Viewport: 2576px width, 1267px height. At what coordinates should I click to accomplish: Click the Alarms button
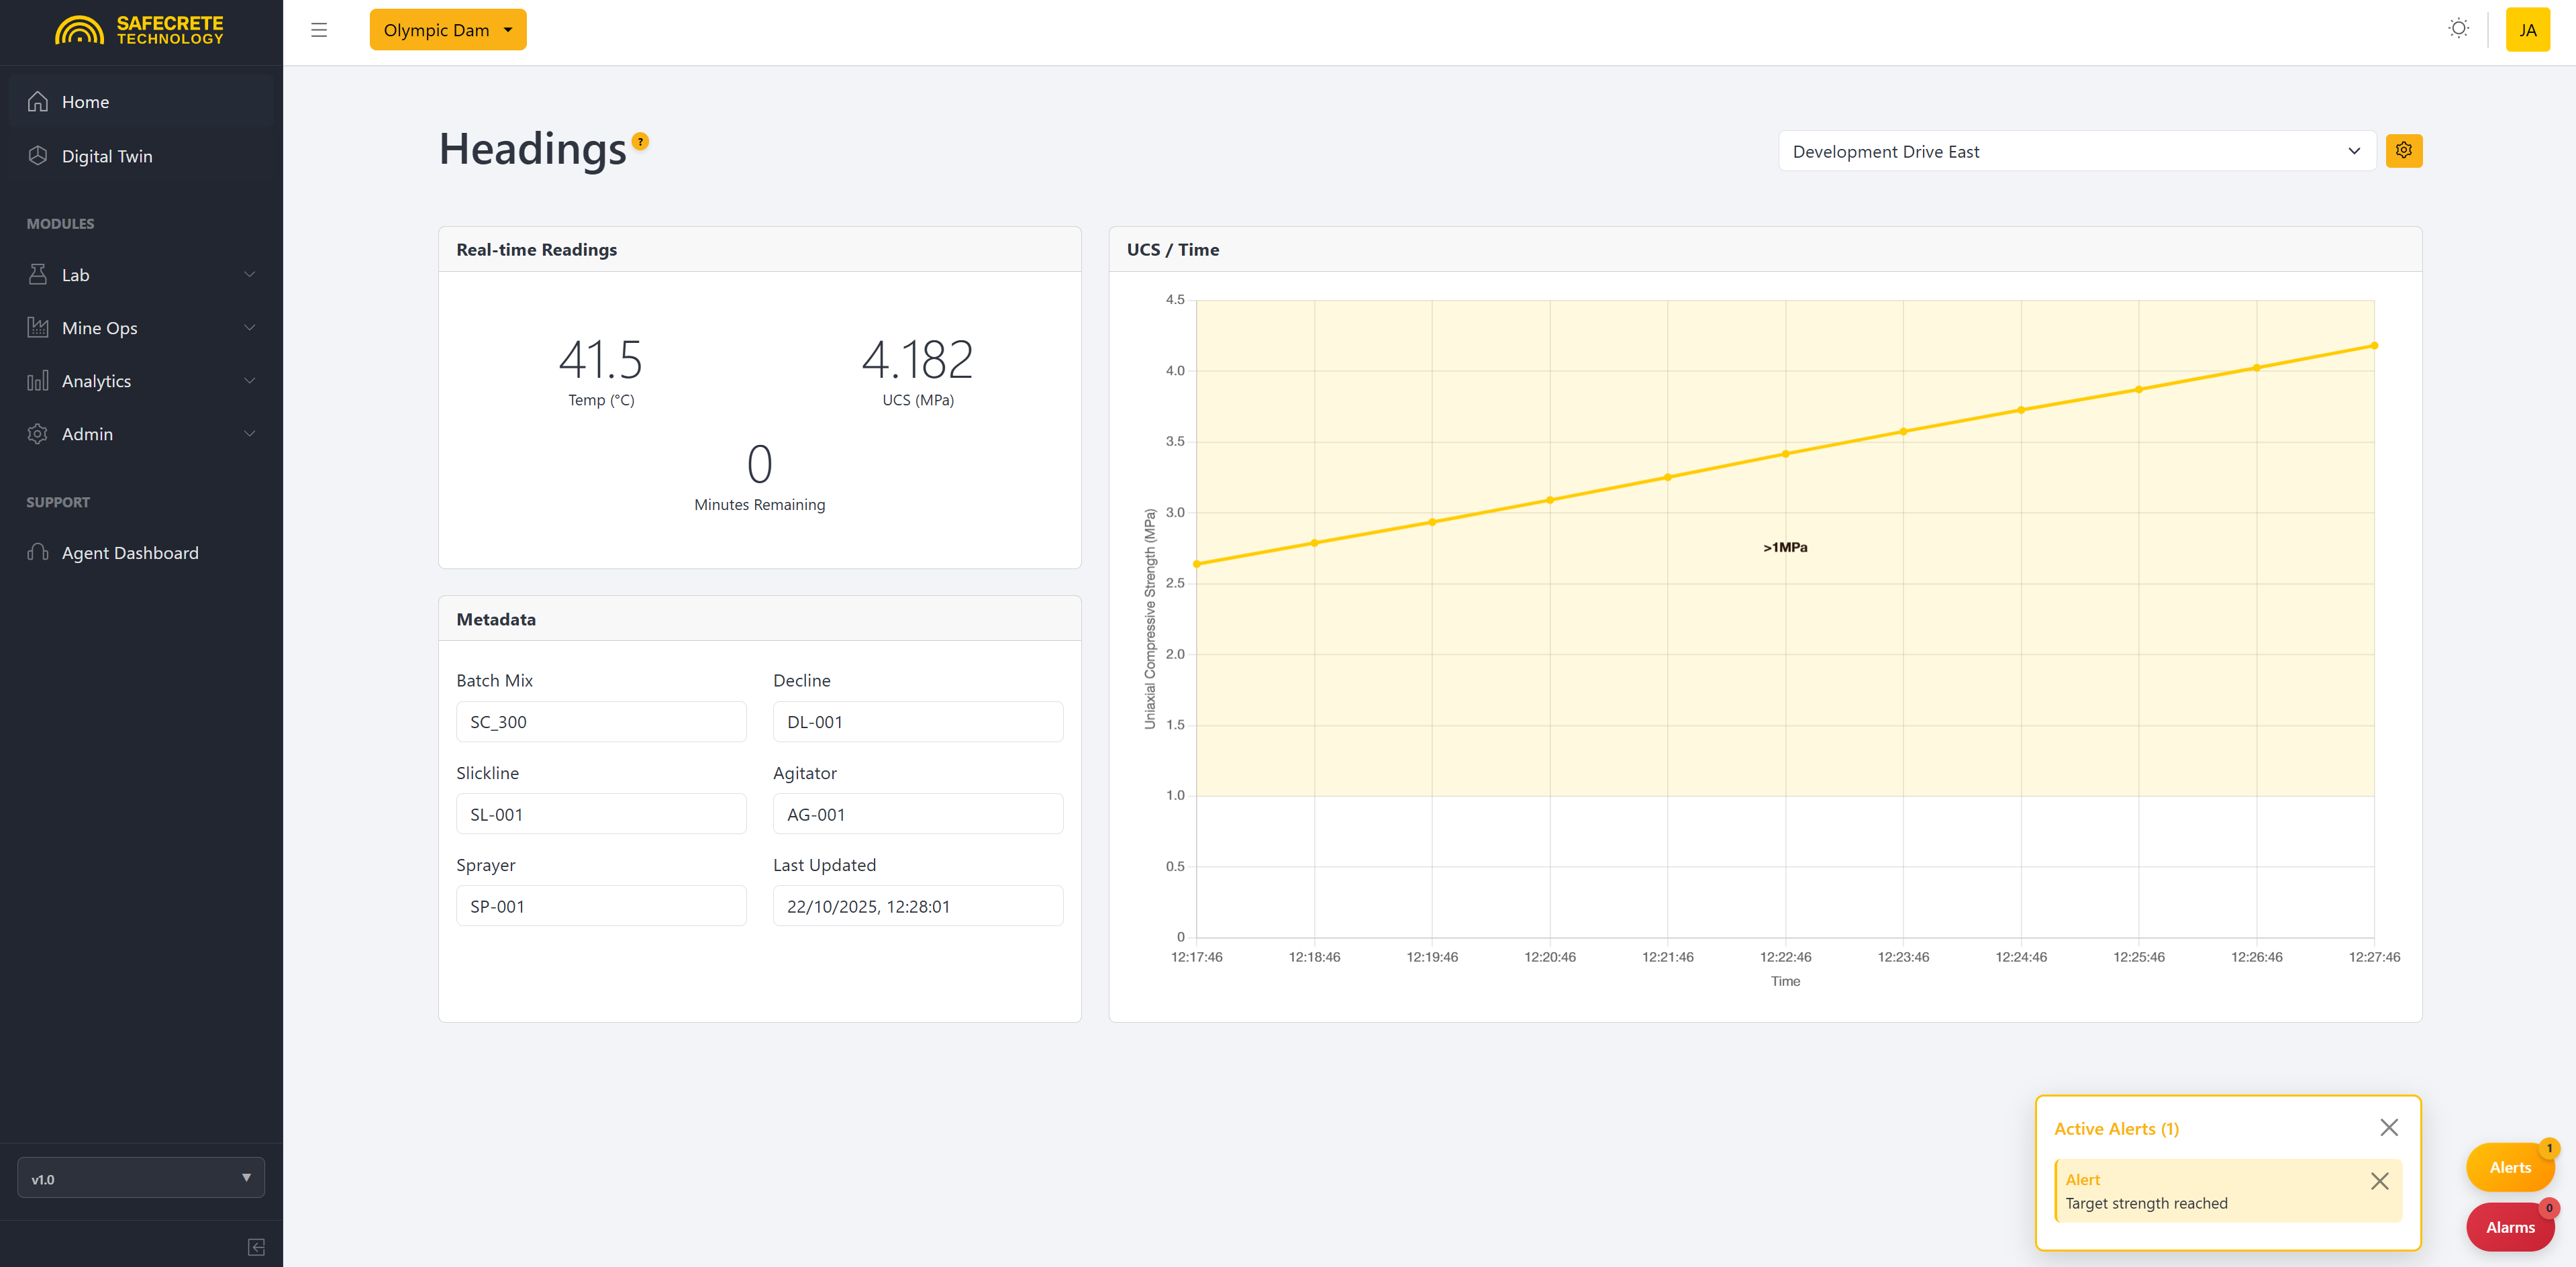pyautogui.click(x=2510, y=1227)
